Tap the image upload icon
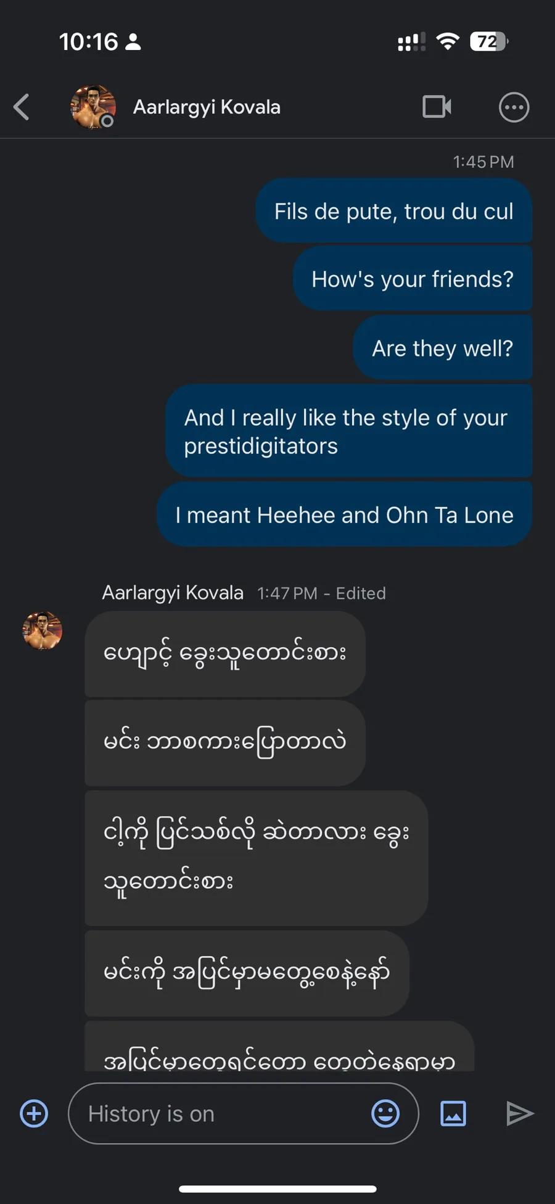This screenshot has height=1204, width=555. [453, 1113]
